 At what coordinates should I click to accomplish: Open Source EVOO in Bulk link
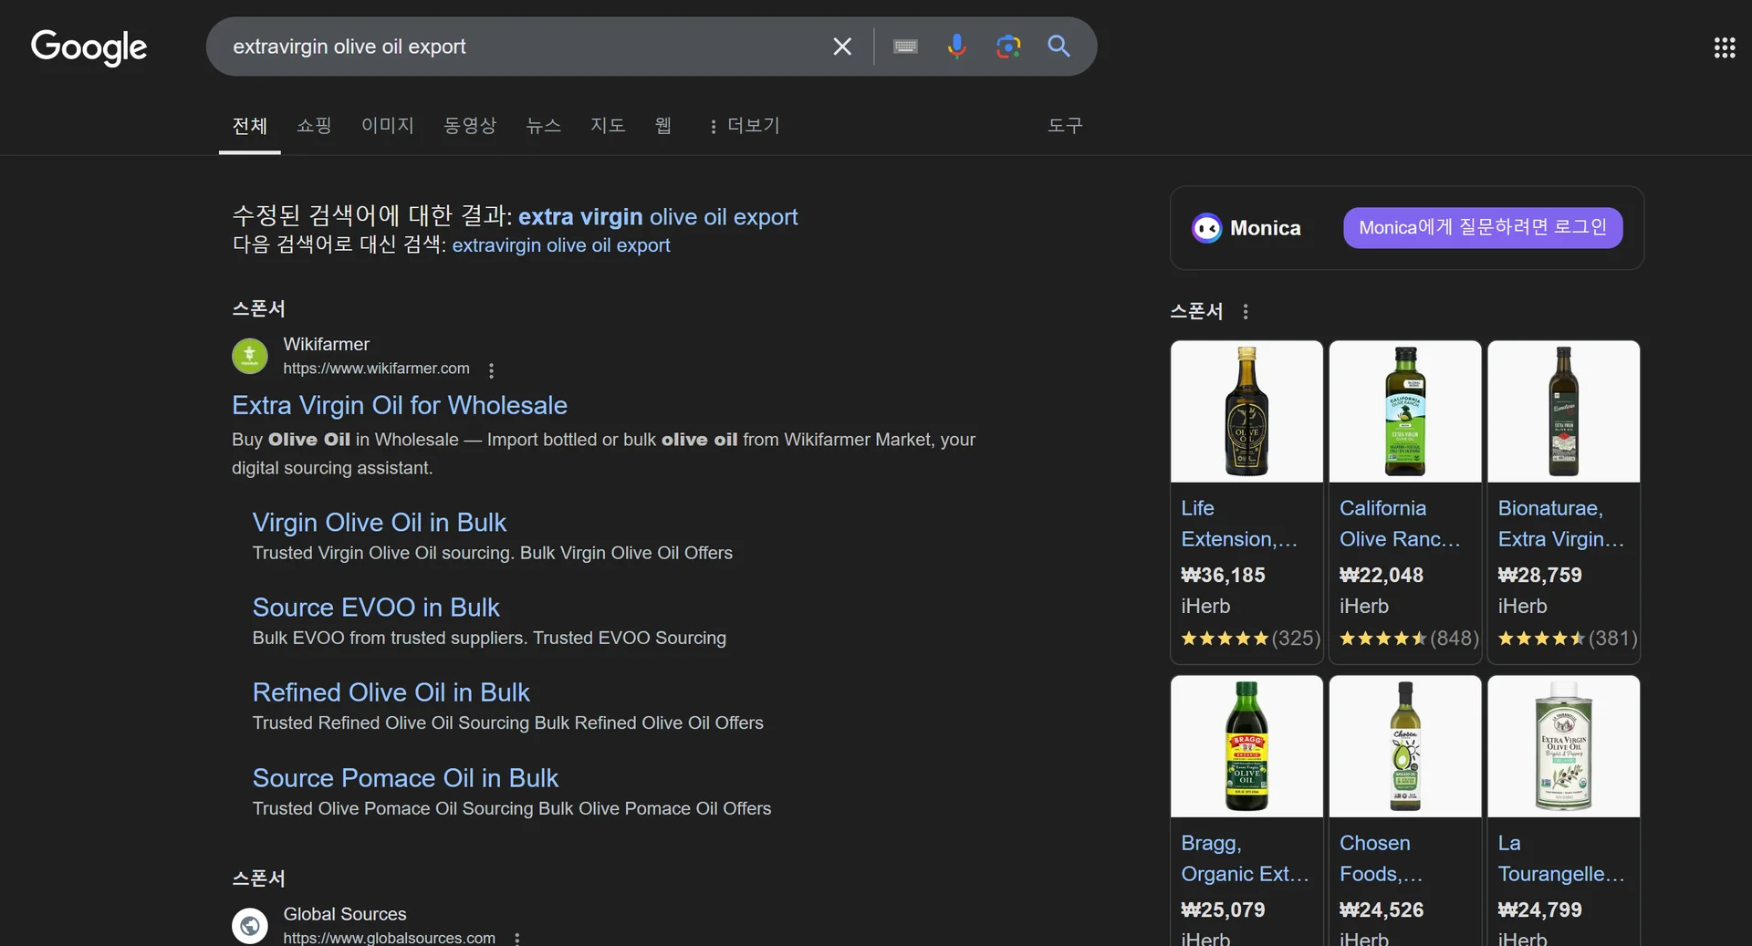click(x=375, y=608)
